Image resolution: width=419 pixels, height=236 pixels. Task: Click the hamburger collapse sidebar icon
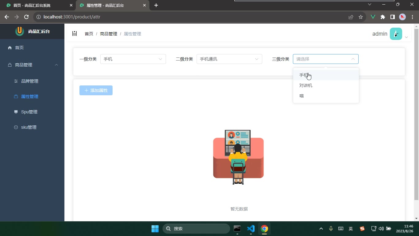75,33
